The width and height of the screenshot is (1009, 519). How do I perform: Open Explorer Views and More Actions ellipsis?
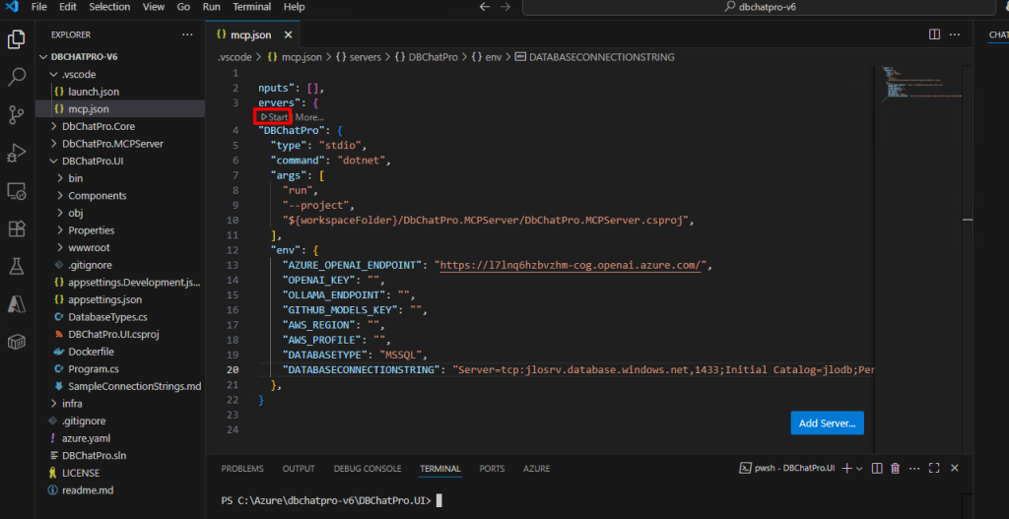point(187,34)
